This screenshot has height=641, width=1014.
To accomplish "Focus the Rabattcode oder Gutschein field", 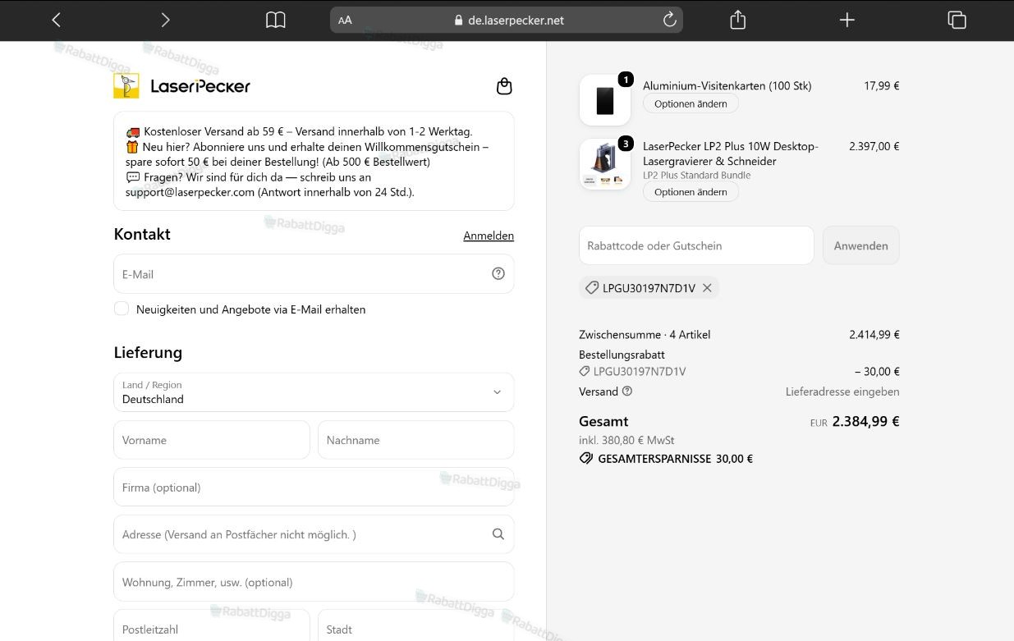I will (696, 245).
